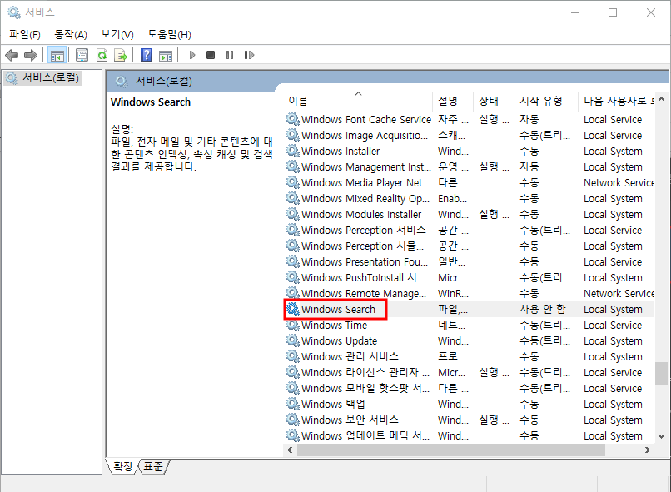This screenshot has height=492, width=671.
Task: Click the vertical scrollbar down arrow
Action: 661,436
